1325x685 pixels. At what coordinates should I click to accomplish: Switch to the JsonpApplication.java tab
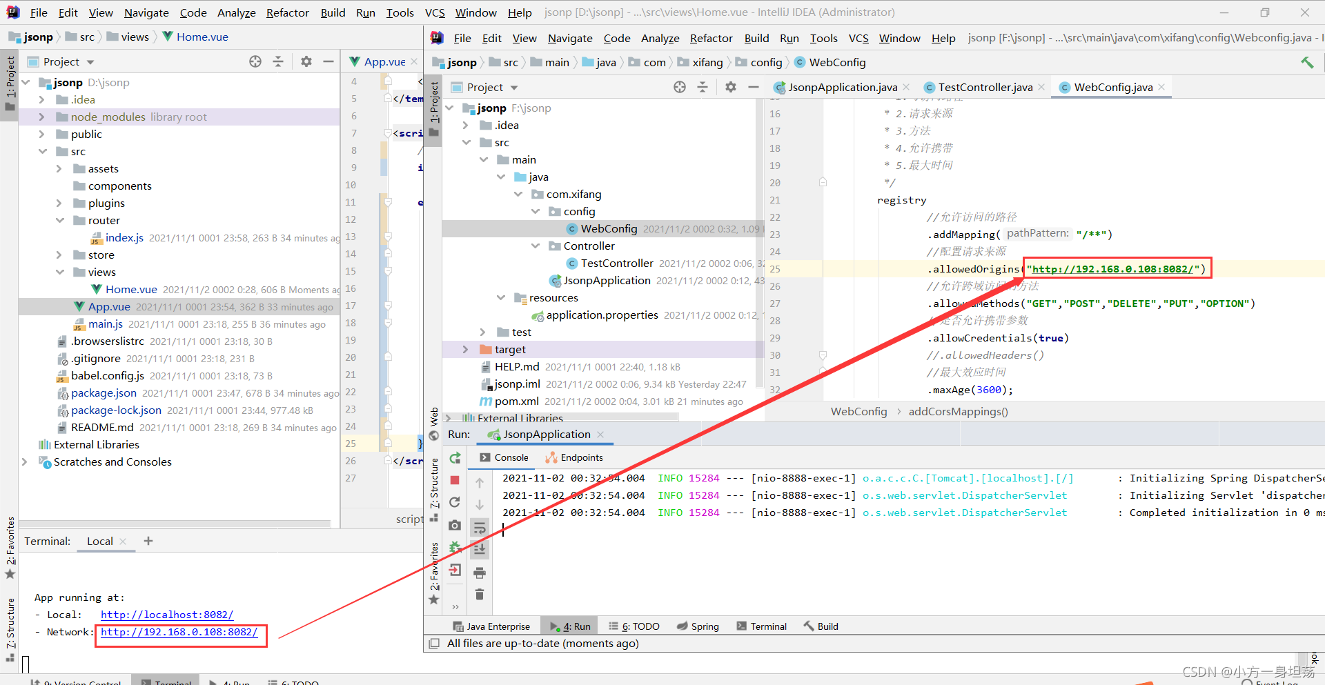[843, 87]
